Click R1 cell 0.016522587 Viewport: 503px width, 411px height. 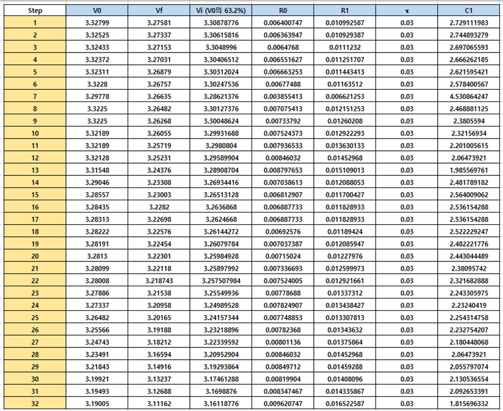pyautogui.click(x=344, y=404)
